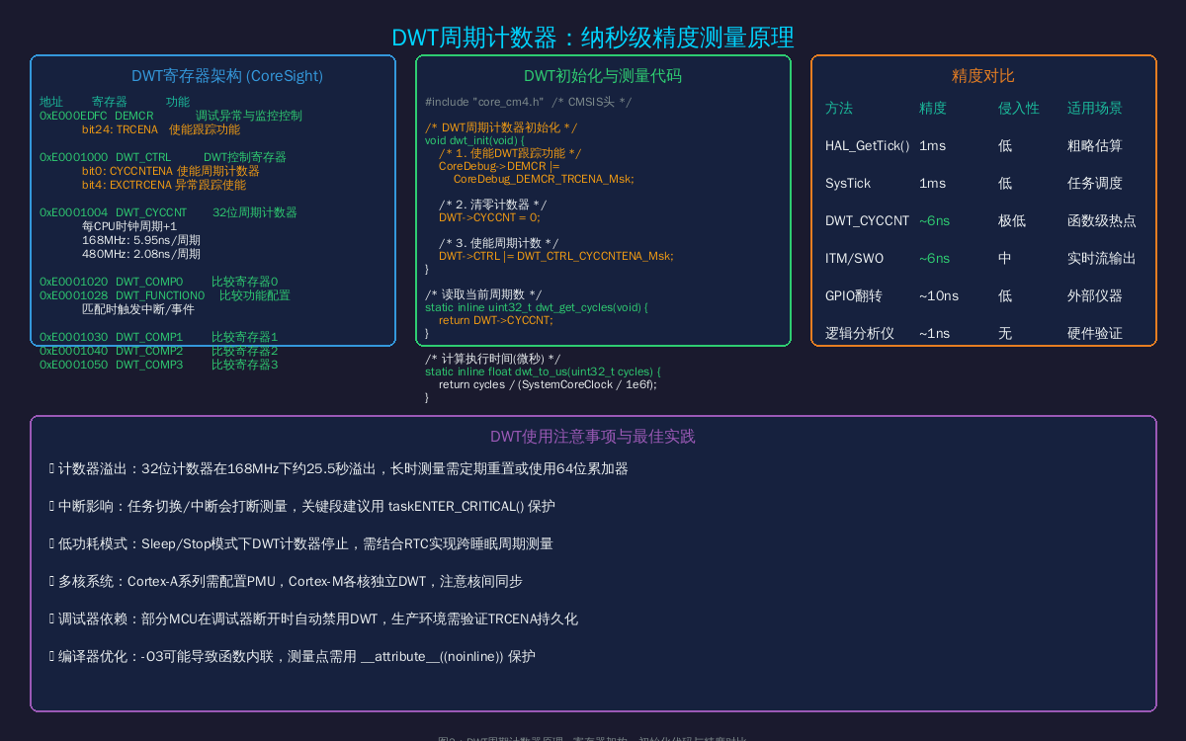Select "480MHz: 2.08ns/周期"
This screenshot has height=741, width=1186.
[x=141, y=254]
